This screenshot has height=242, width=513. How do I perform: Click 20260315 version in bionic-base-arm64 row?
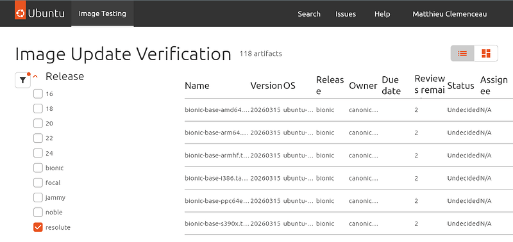coord(265,133)
